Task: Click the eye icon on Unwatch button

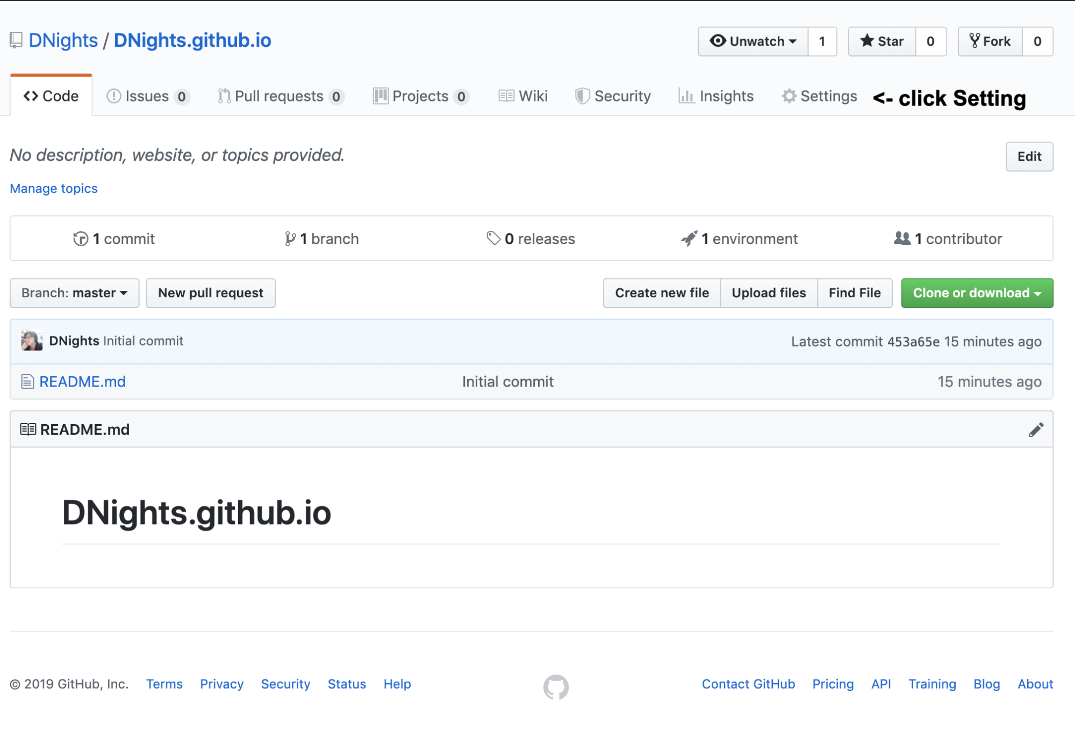Action: [718, 41]
